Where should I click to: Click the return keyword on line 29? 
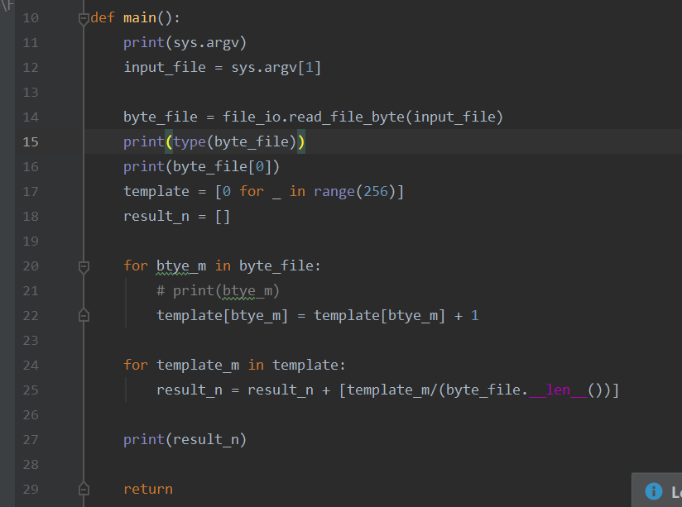(x=148, y=489)
